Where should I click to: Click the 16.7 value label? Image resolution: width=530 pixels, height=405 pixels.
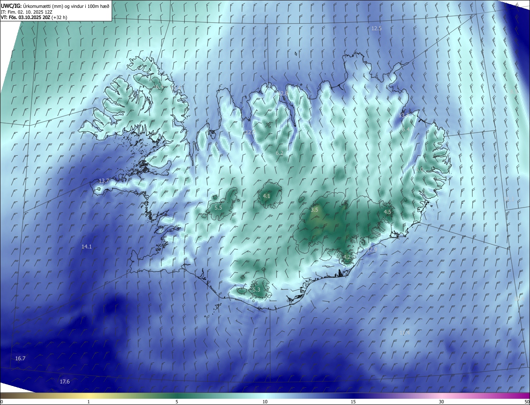click(20, 358)
